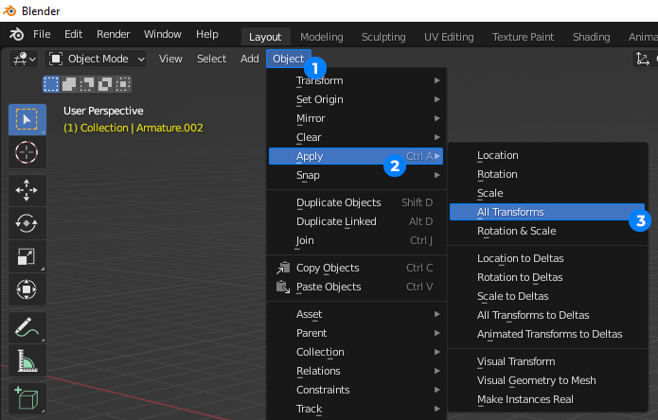The image size is (658, 420).
Task: Open the File menu
Action: click(42, 34)
